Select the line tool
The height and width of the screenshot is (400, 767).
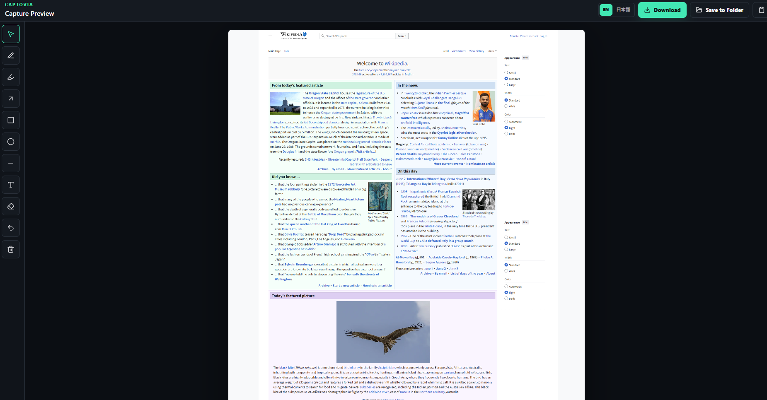coord(11,163)
